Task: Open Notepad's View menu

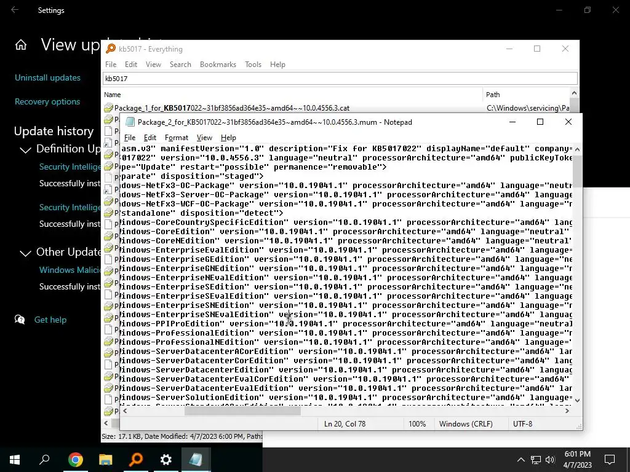Action: click(204, 138)
